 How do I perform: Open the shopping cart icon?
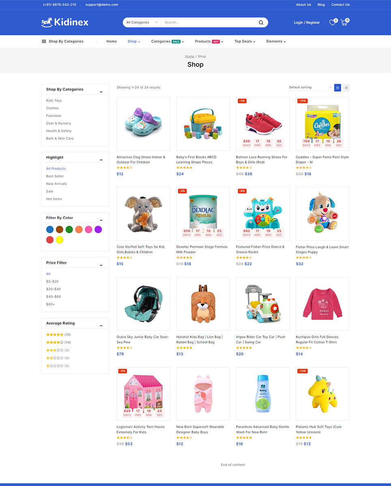click(344, 23)
